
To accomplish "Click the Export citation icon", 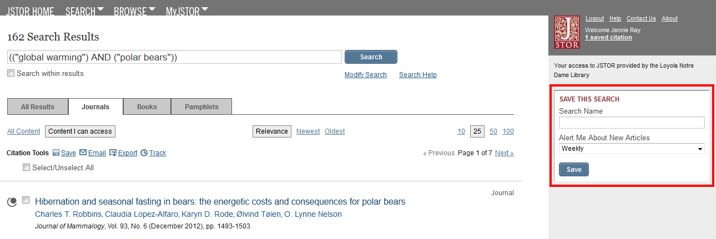I will click(x=113, y=153).
